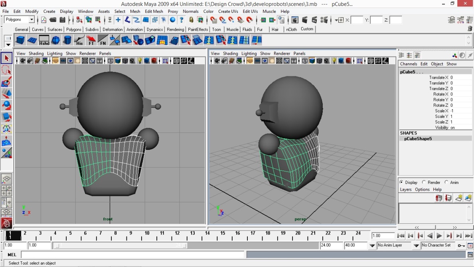
Task: Open the input field mode dropdown before X
Action: 336,20
